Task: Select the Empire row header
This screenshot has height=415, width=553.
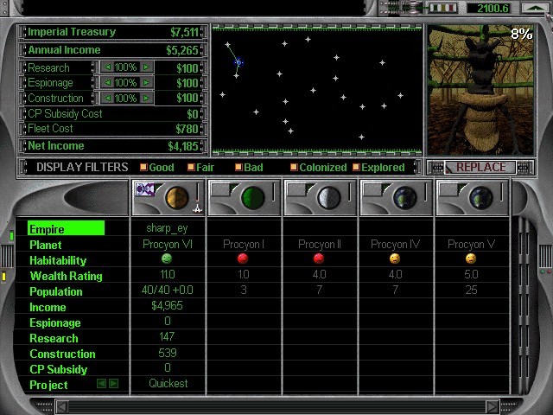Action: 66,228
